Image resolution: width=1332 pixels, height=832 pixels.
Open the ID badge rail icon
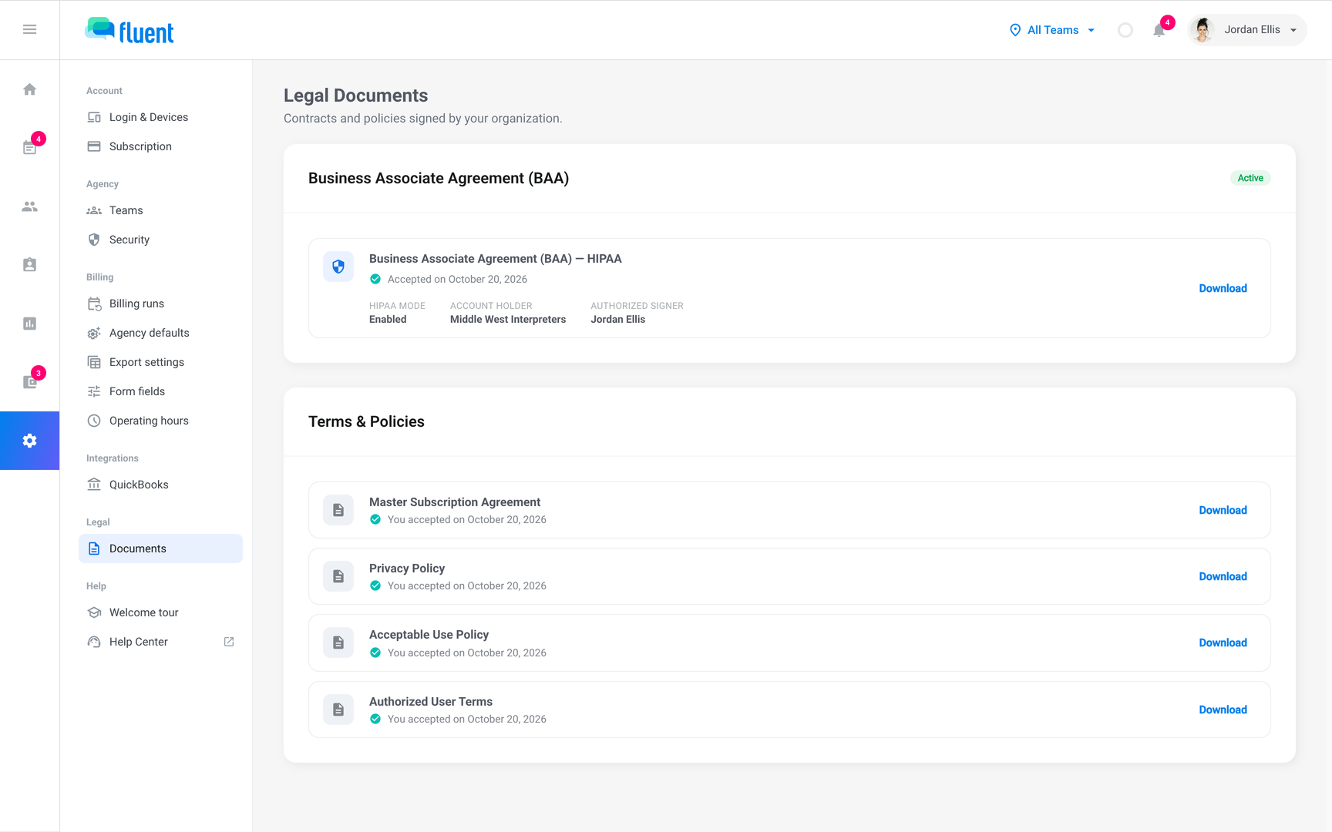[29, 265]
